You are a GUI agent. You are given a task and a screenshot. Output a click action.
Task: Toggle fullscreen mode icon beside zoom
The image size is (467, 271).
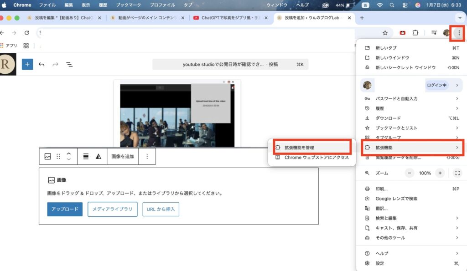tap(457, 173)
